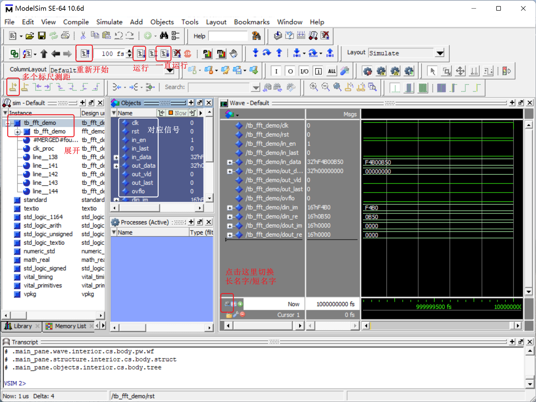Click the New file icon in the toolbar
Screen dimensions: 536x402
click(x=13, y=36)
